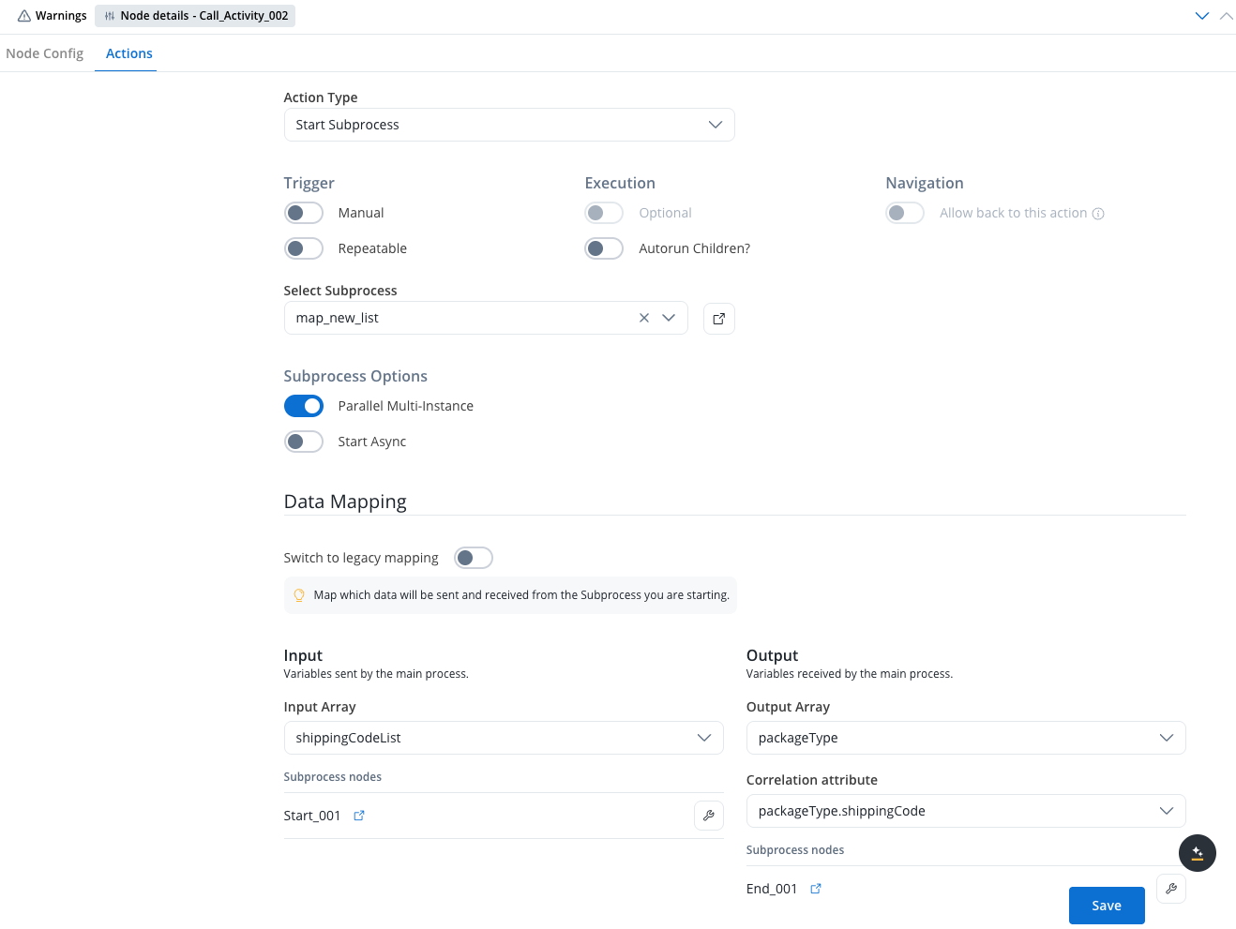Click wrench icon for Start_001 node

[x=708, y=816]
